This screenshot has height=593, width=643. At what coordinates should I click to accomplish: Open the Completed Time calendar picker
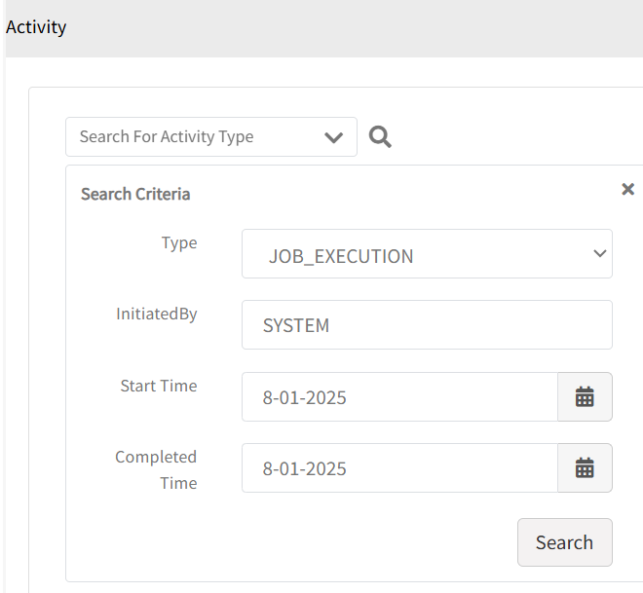pyautogui.click(x=585, y=467)
